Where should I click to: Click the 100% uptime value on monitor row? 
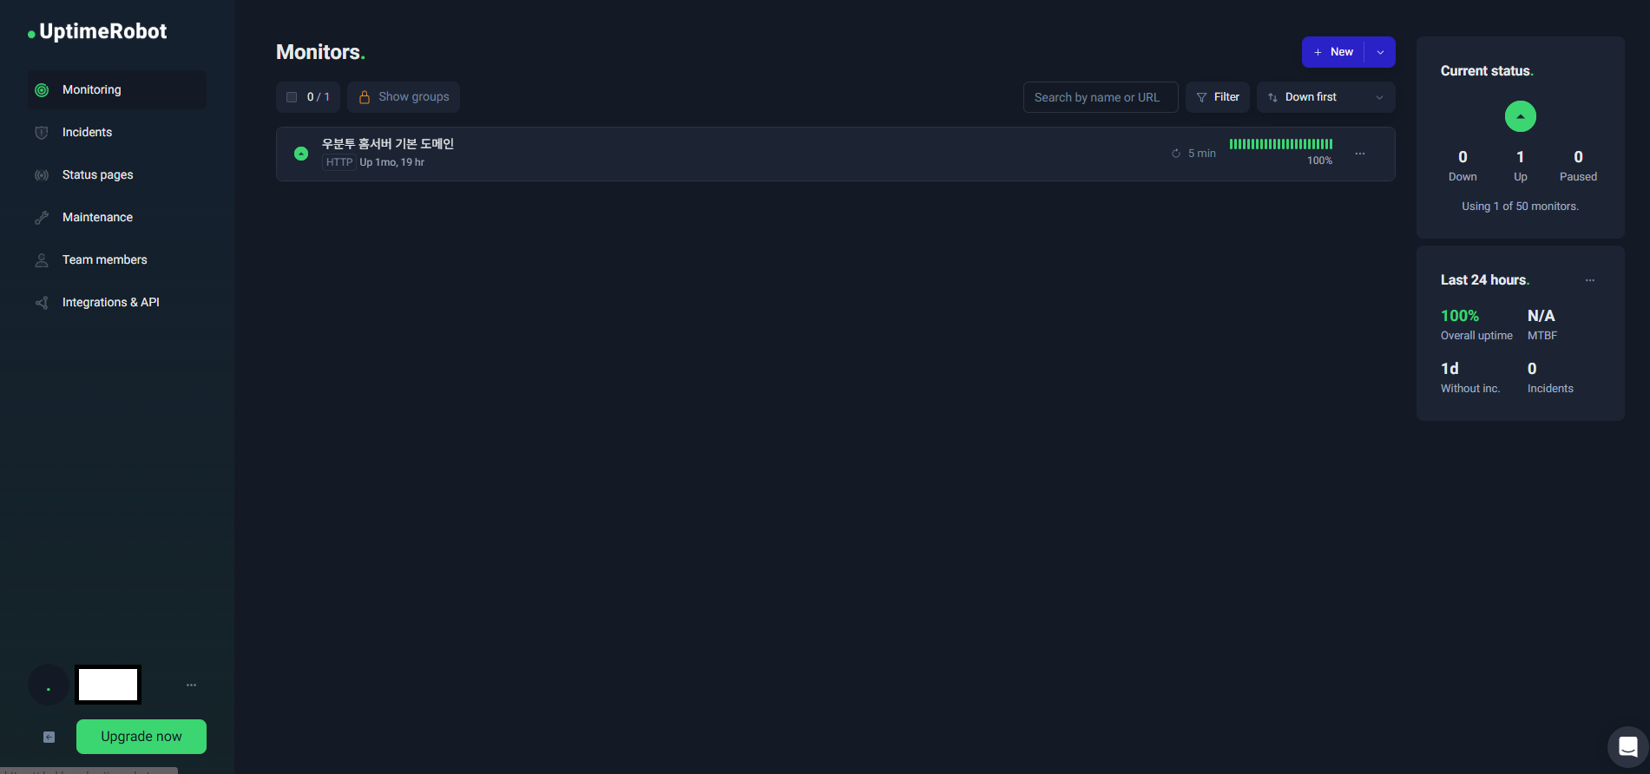pos(1319,161)
